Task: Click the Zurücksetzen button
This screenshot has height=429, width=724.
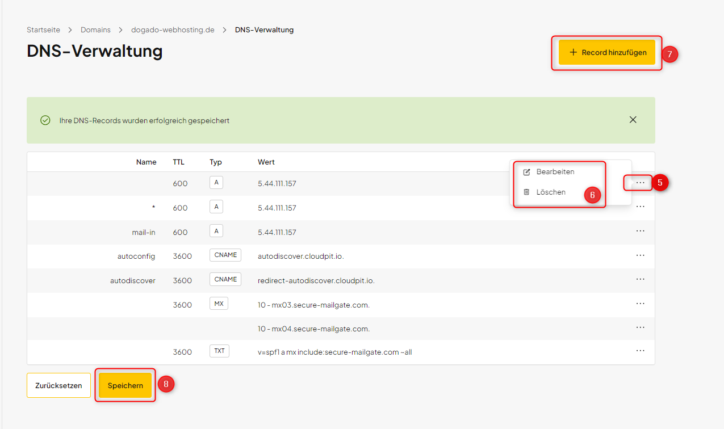Action: pos(58,385)
